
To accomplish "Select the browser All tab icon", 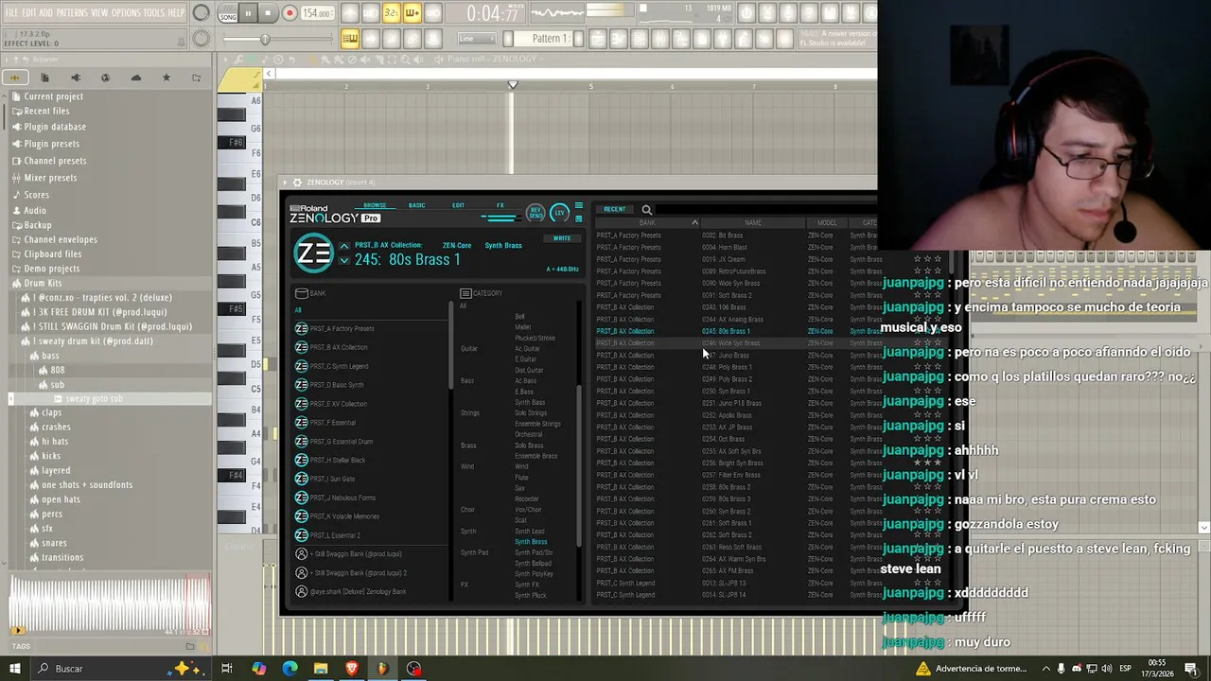I will point(14,78).
